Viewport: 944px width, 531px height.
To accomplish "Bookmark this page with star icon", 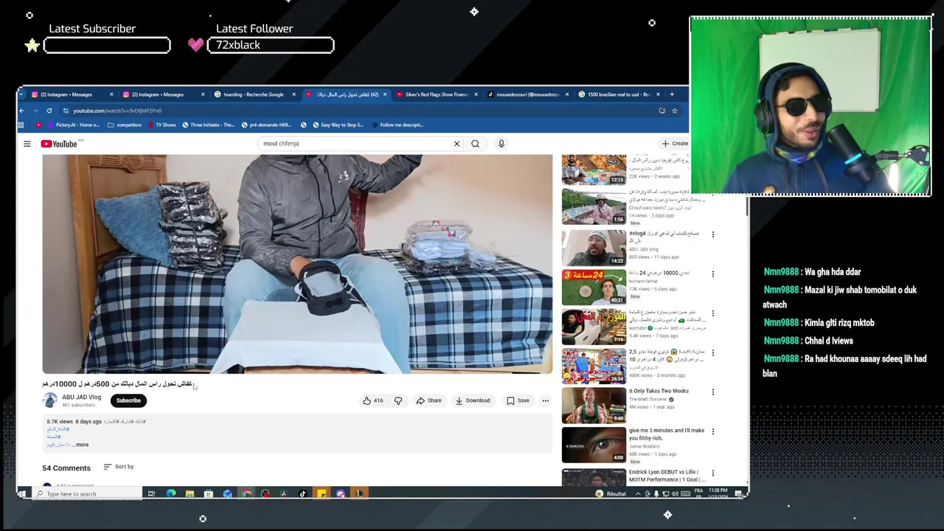I will (x=674, y=111).
